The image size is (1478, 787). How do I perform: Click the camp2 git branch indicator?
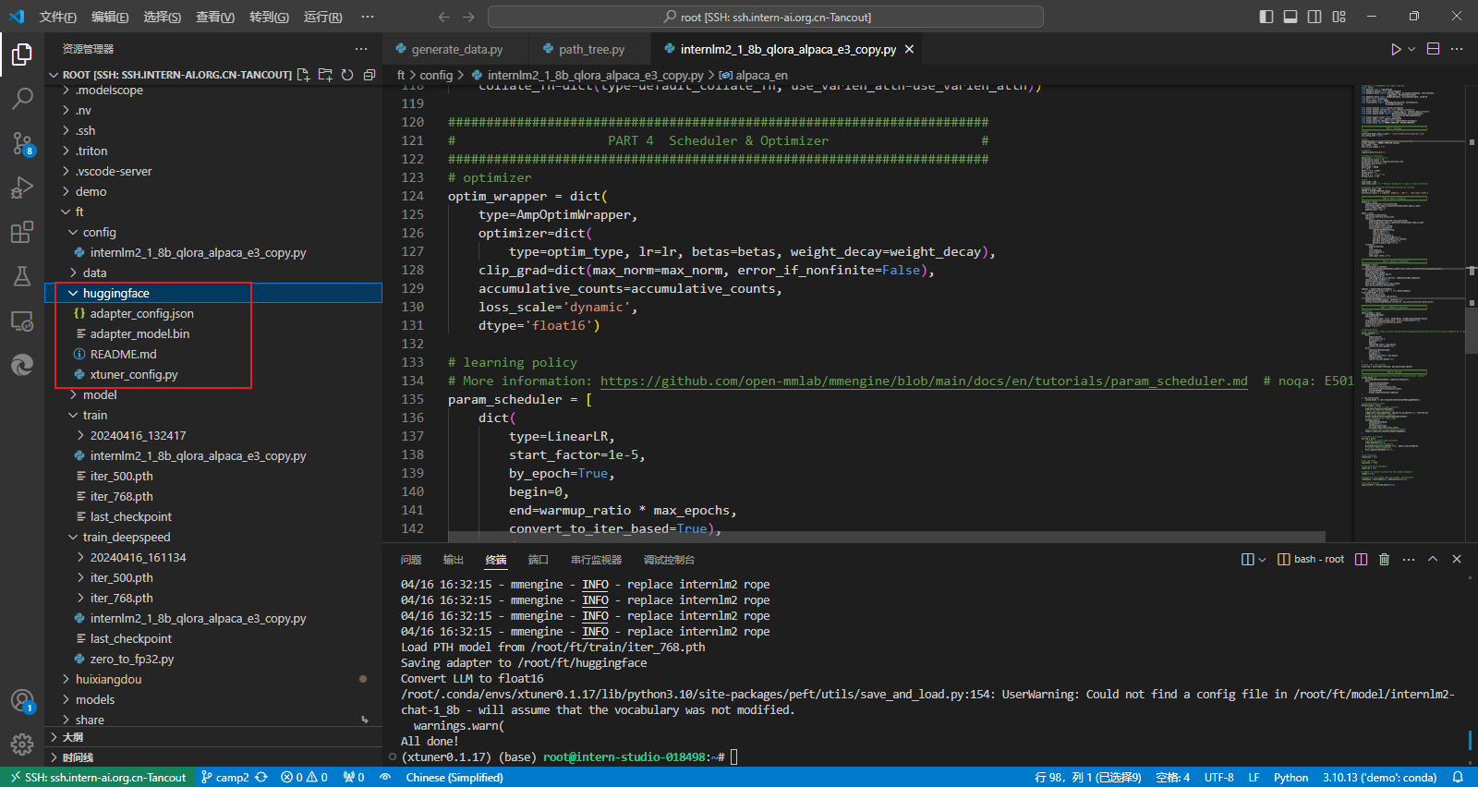(x=224, y=777)
